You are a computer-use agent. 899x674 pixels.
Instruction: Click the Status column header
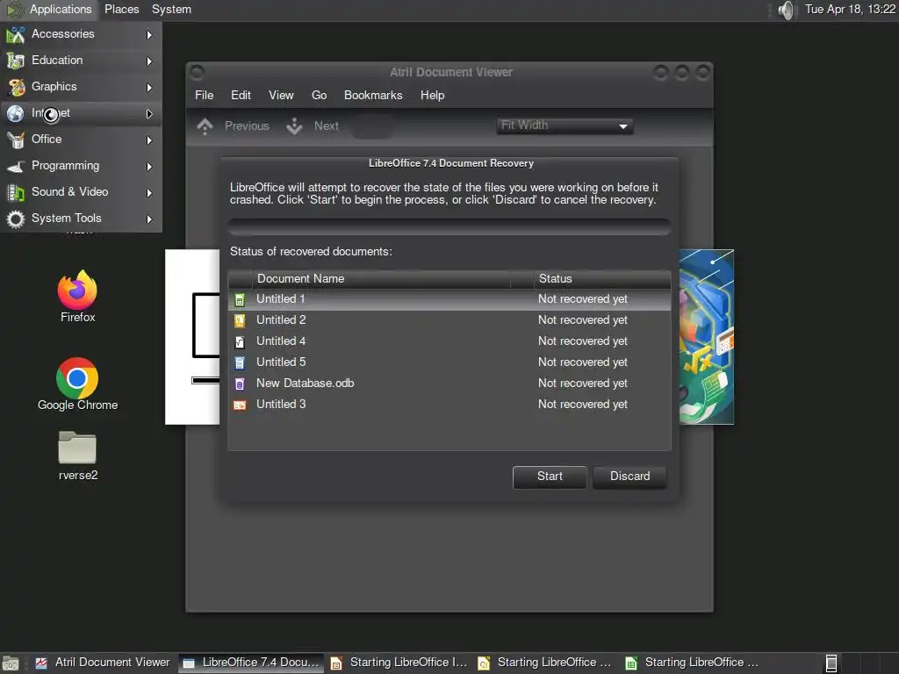click(x=602, y=279)
